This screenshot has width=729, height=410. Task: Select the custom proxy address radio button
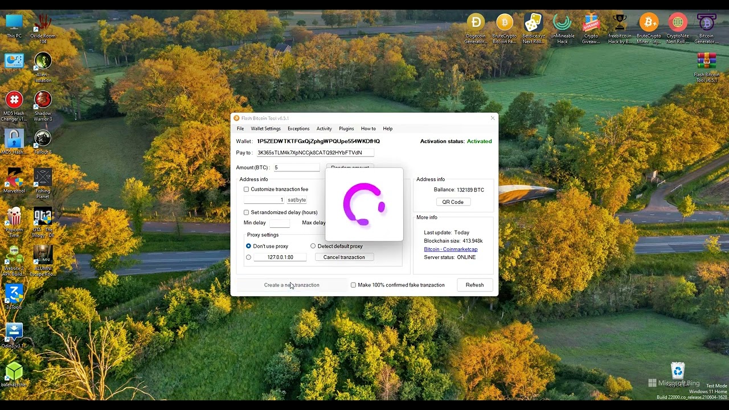(x=248, y=257)
